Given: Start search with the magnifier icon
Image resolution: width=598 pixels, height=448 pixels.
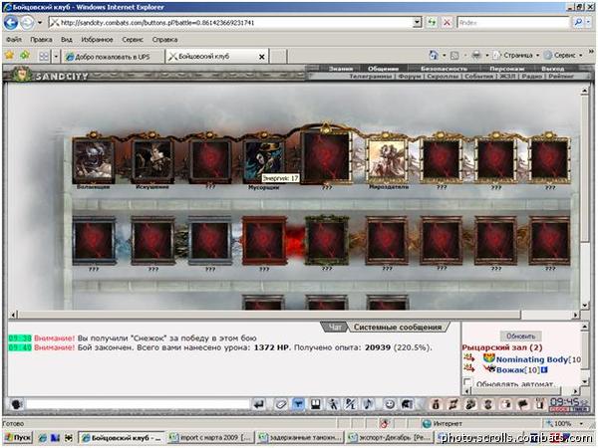Looking at the screenshot, I should coord(578,23).
